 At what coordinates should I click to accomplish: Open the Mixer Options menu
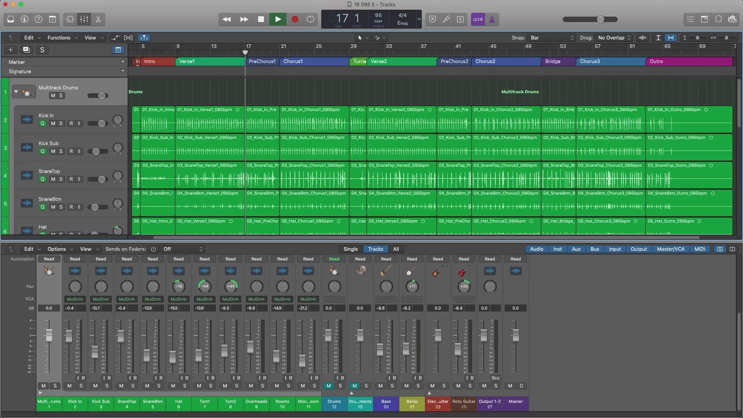click(60, 249)
